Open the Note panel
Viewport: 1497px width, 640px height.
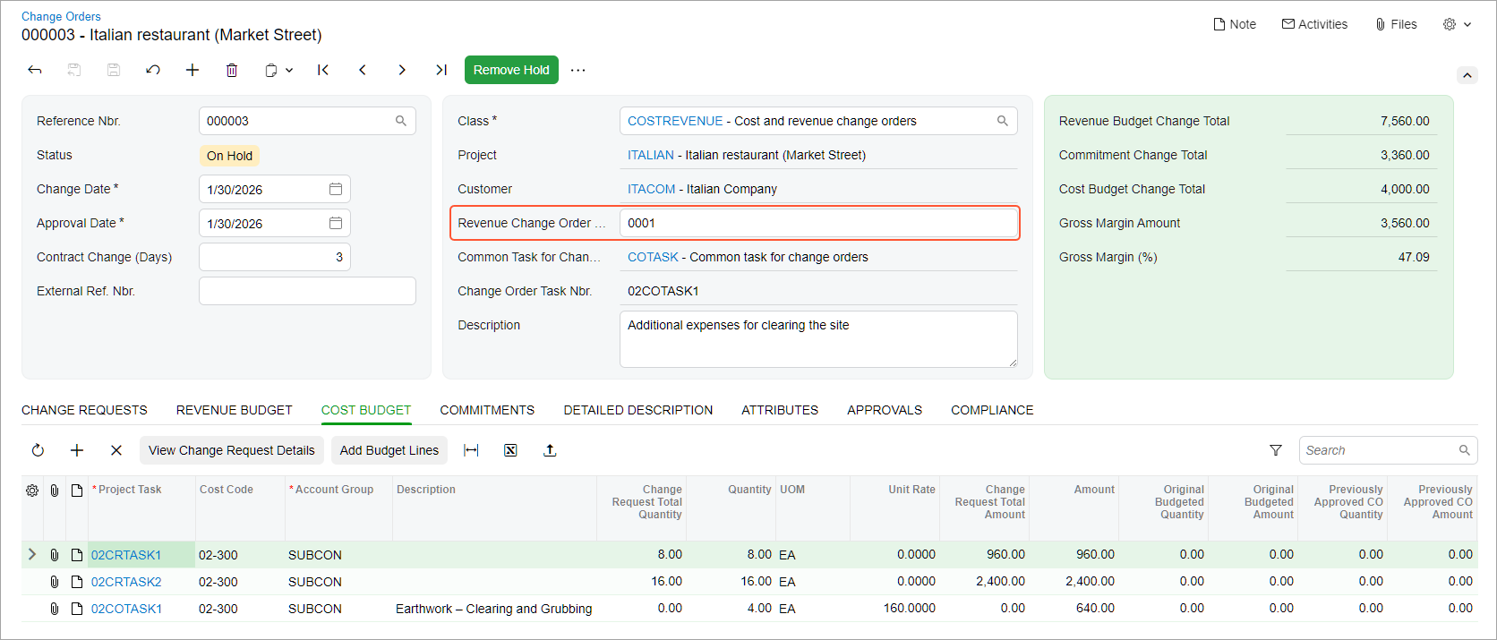point(1235,24)
